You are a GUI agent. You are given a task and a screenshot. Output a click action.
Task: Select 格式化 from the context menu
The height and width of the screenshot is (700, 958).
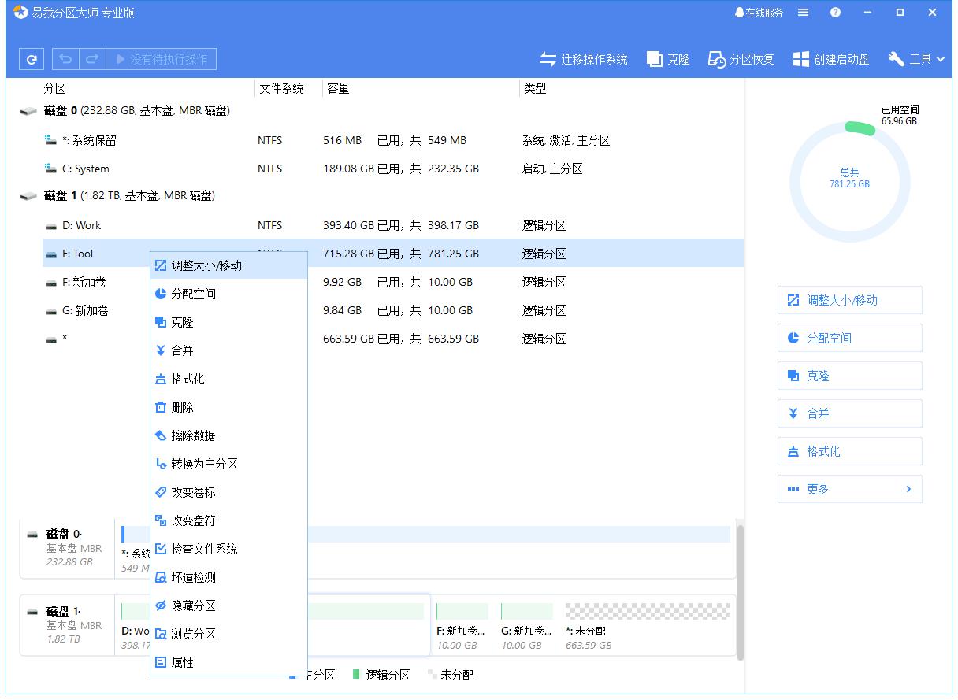[x=188, y=379]
